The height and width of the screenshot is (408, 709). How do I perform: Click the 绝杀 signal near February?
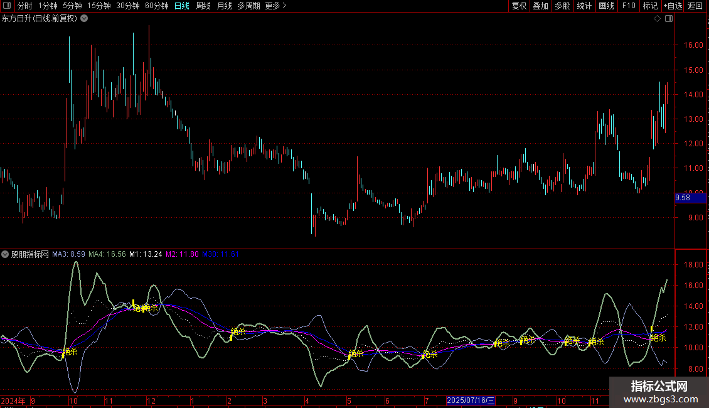pos(238,331)
